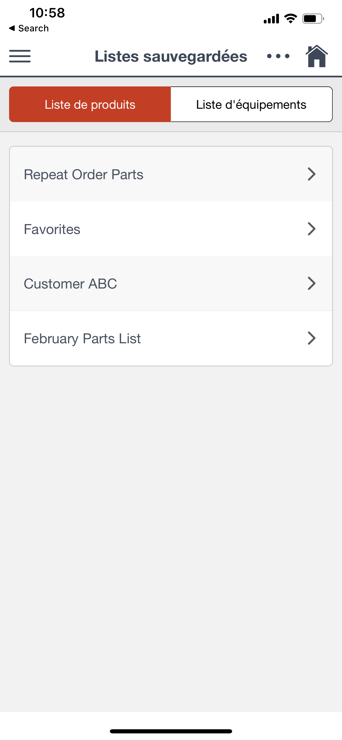The width and height of the screenshot is (342, 740).
Task: Tap the cellular signal bars icon
Action: tap(271, 19)
